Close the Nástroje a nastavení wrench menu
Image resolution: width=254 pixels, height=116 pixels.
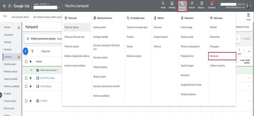click(x=182, y=6)
